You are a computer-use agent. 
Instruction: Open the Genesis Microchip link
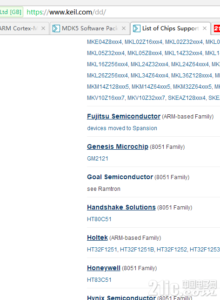(118, 147)
